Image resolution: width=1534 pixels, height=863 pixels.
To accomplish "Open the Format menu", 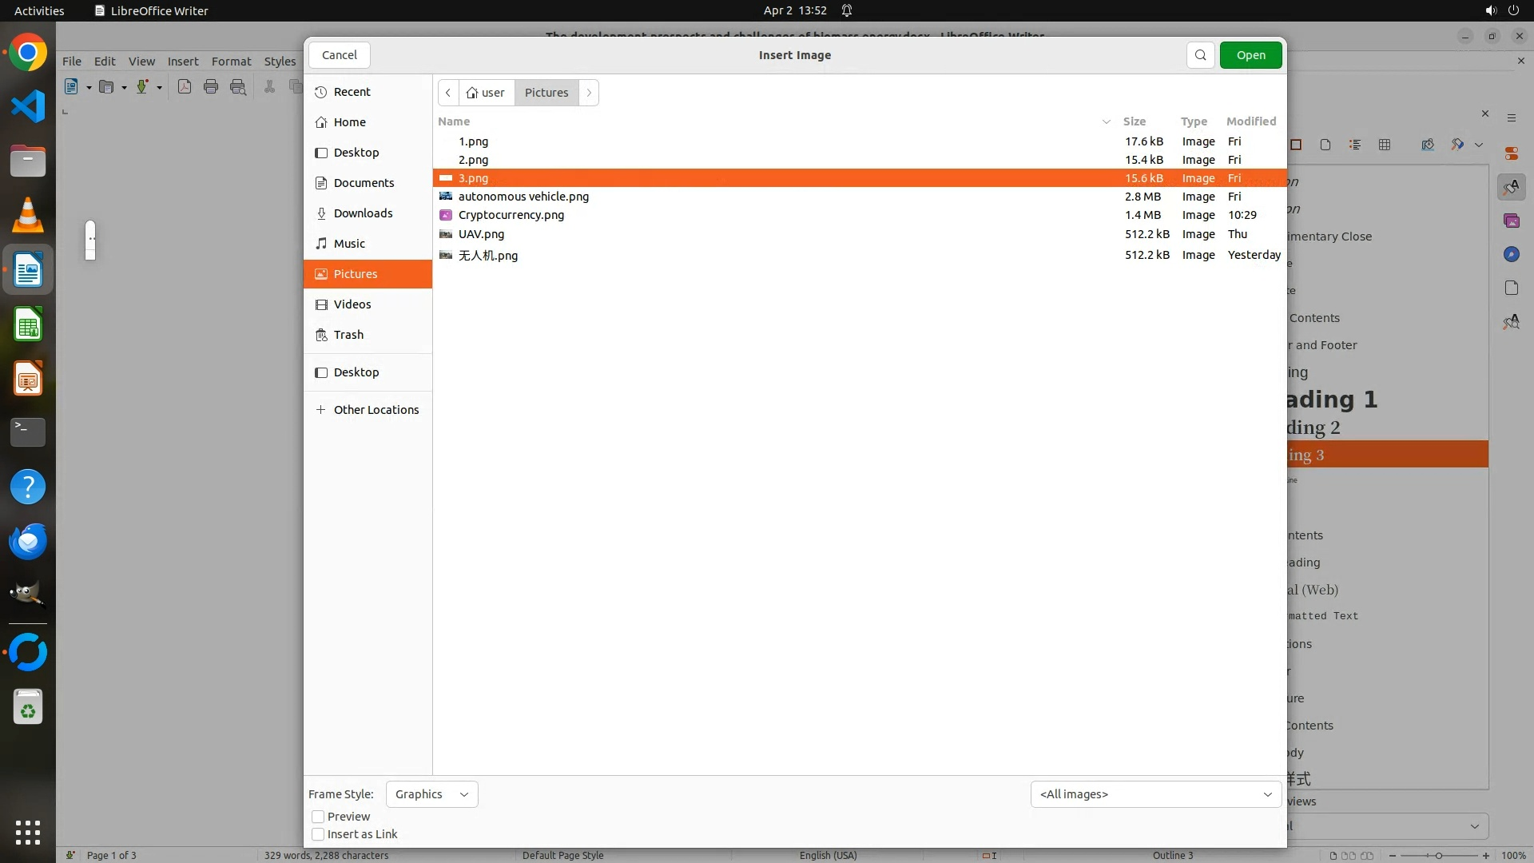I will click(231, 62).
